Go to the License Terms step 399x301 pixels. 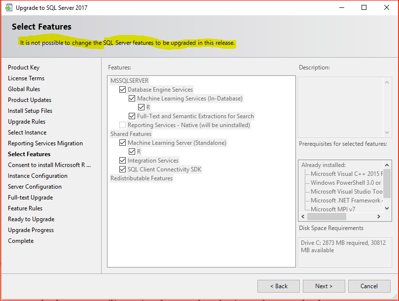[26, 78]
